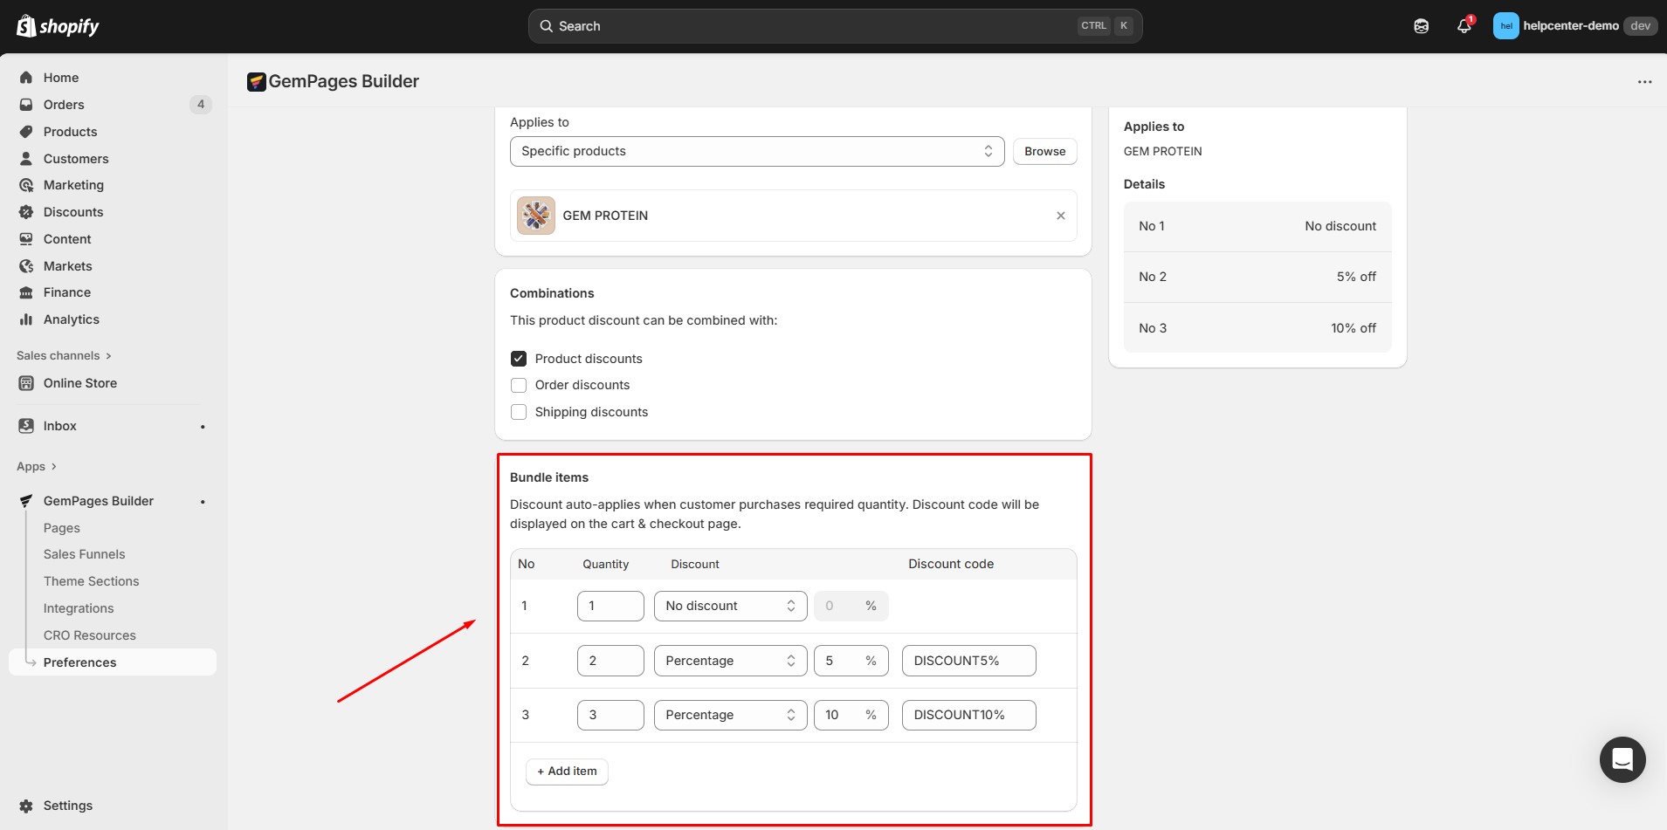The width and height of the screenshot is (1667, 830).
Task: Open Settings via the gear icon
Action: 27,806
